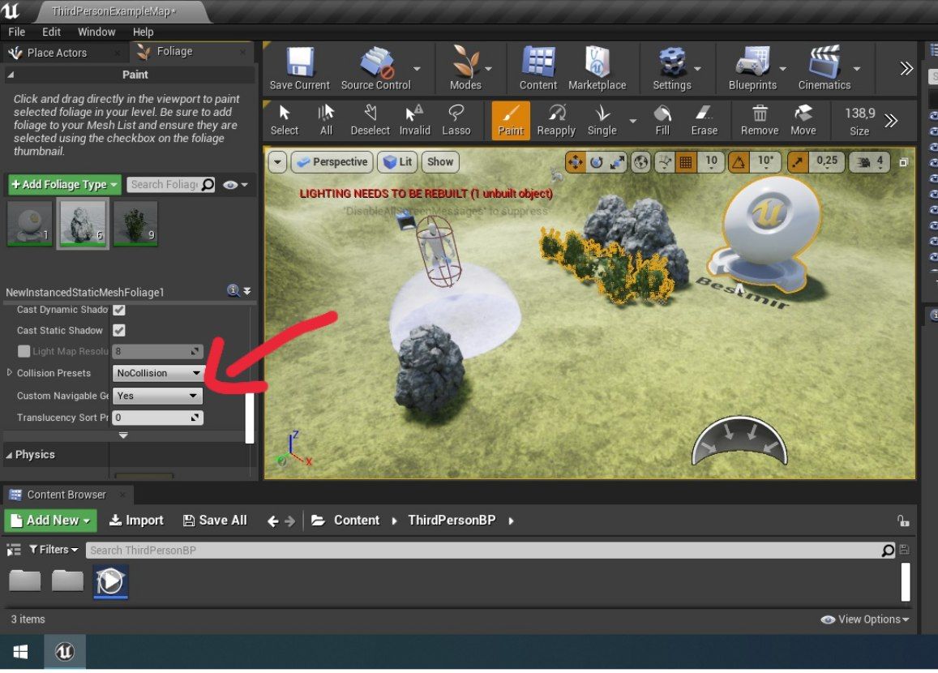This screenshot has height=673, width=938.
Task: Open Custom Navigable Geometry Yes dropdown
Action: click(x=158, y=396)
